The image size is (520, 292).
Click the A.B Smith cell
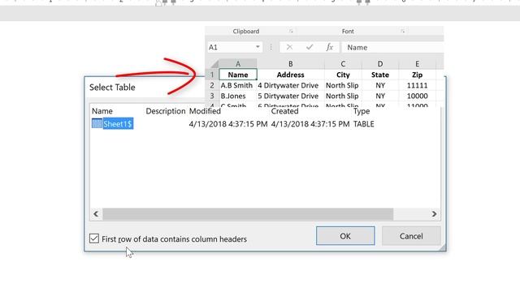coord(238,85)
